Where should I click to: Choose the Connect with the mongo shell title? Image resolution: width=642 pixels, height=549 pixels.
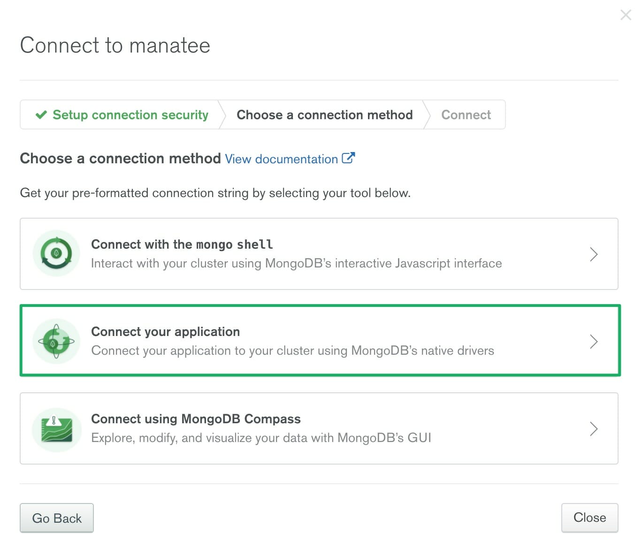click(182, 244)
